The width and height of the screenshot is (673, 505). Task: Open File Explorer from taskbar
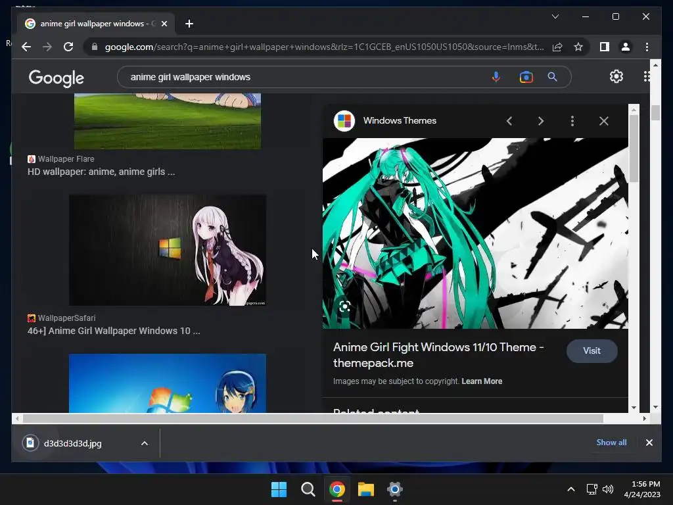click(366, 489)
